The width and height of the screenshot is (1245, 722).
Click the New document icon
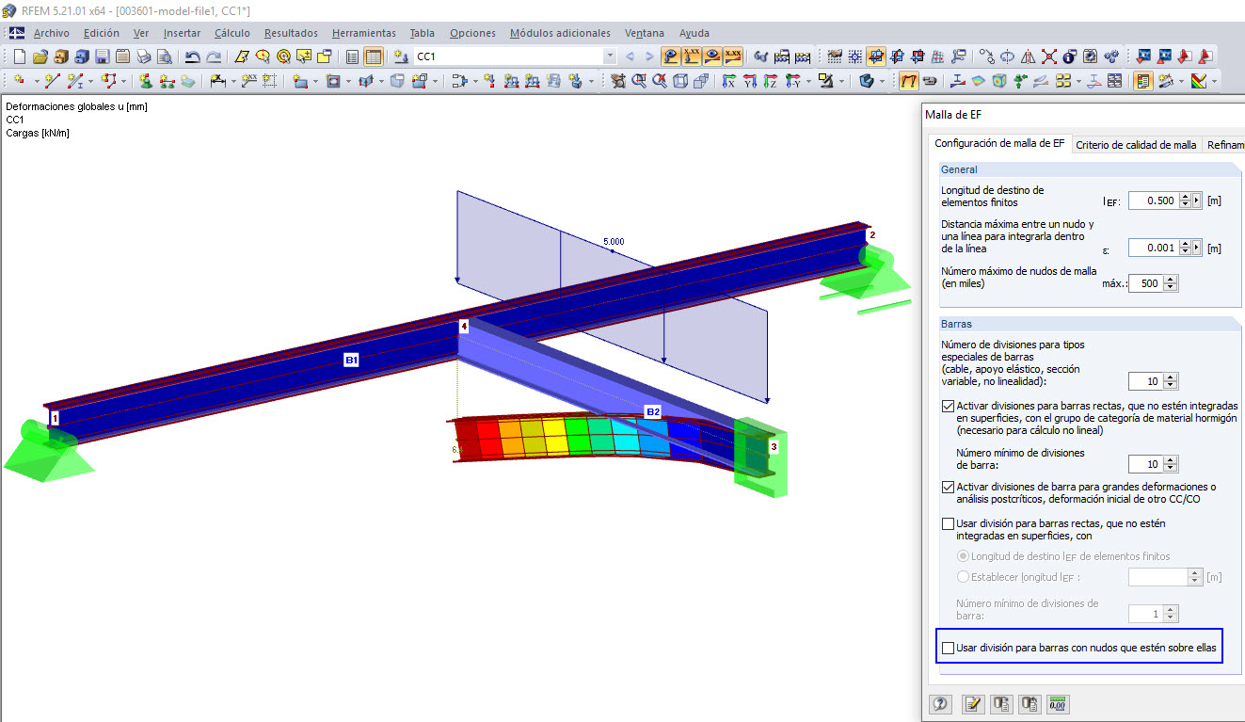pyautogui.click(x=19, y=56)
